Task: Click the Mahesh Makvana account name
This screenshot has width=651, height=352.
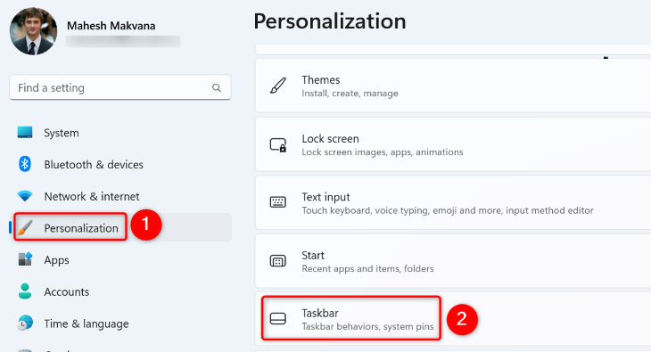Action: [111, 26]
